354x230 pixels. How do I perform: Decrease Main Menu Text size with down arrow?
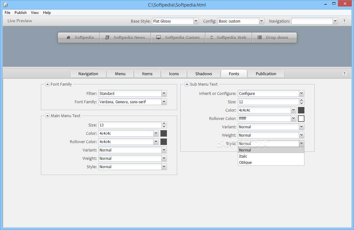[164, 126]
